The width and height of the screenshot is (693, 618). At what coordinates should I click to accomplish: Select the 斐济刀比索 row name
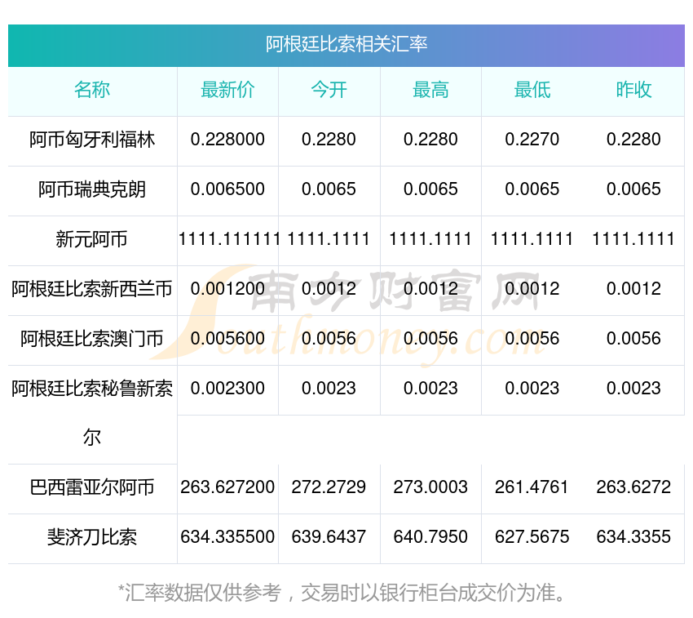(92, 537)
